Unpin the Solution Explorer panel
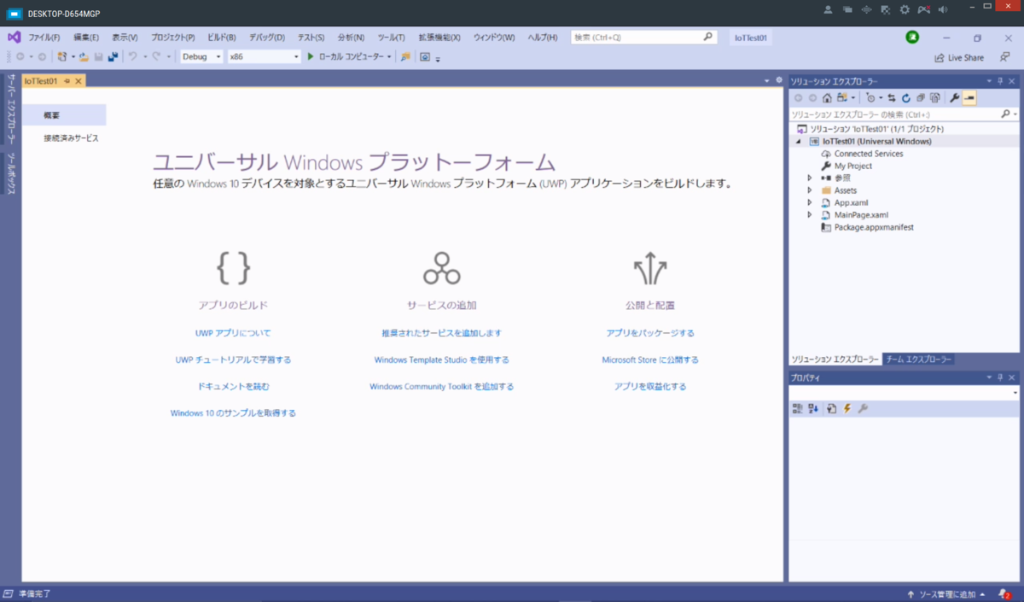This screenshot has width=1024, height=602. click(x=999, y=79)
